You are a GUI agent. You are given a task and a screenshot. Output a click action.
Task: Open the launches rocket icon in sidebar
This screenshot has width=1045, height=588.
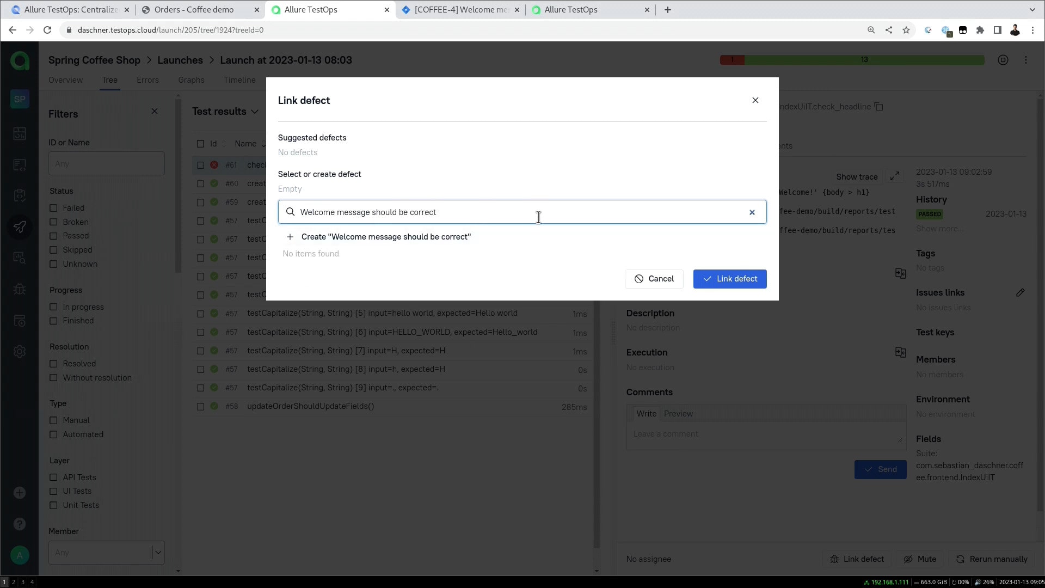click(x=20, y=227)
